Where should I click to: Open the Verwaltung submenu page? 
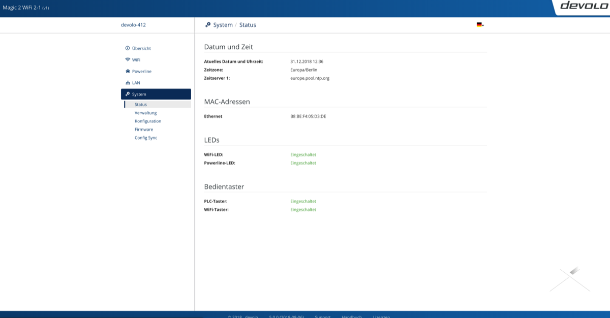click(145, 113)
